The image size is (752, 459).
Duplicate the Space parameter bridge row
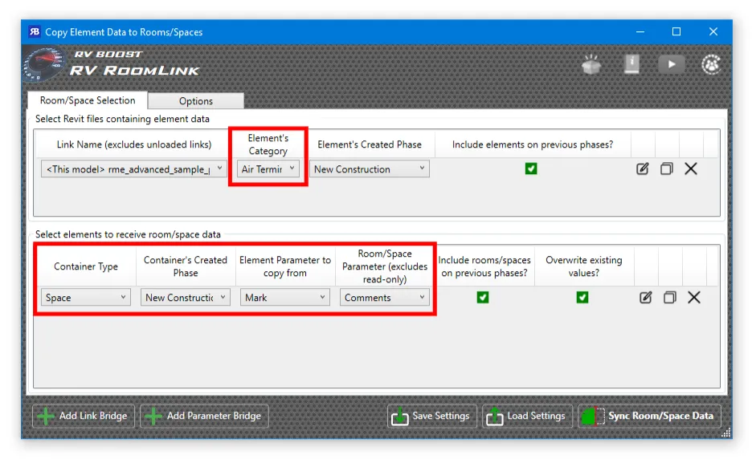coord(670,298)
